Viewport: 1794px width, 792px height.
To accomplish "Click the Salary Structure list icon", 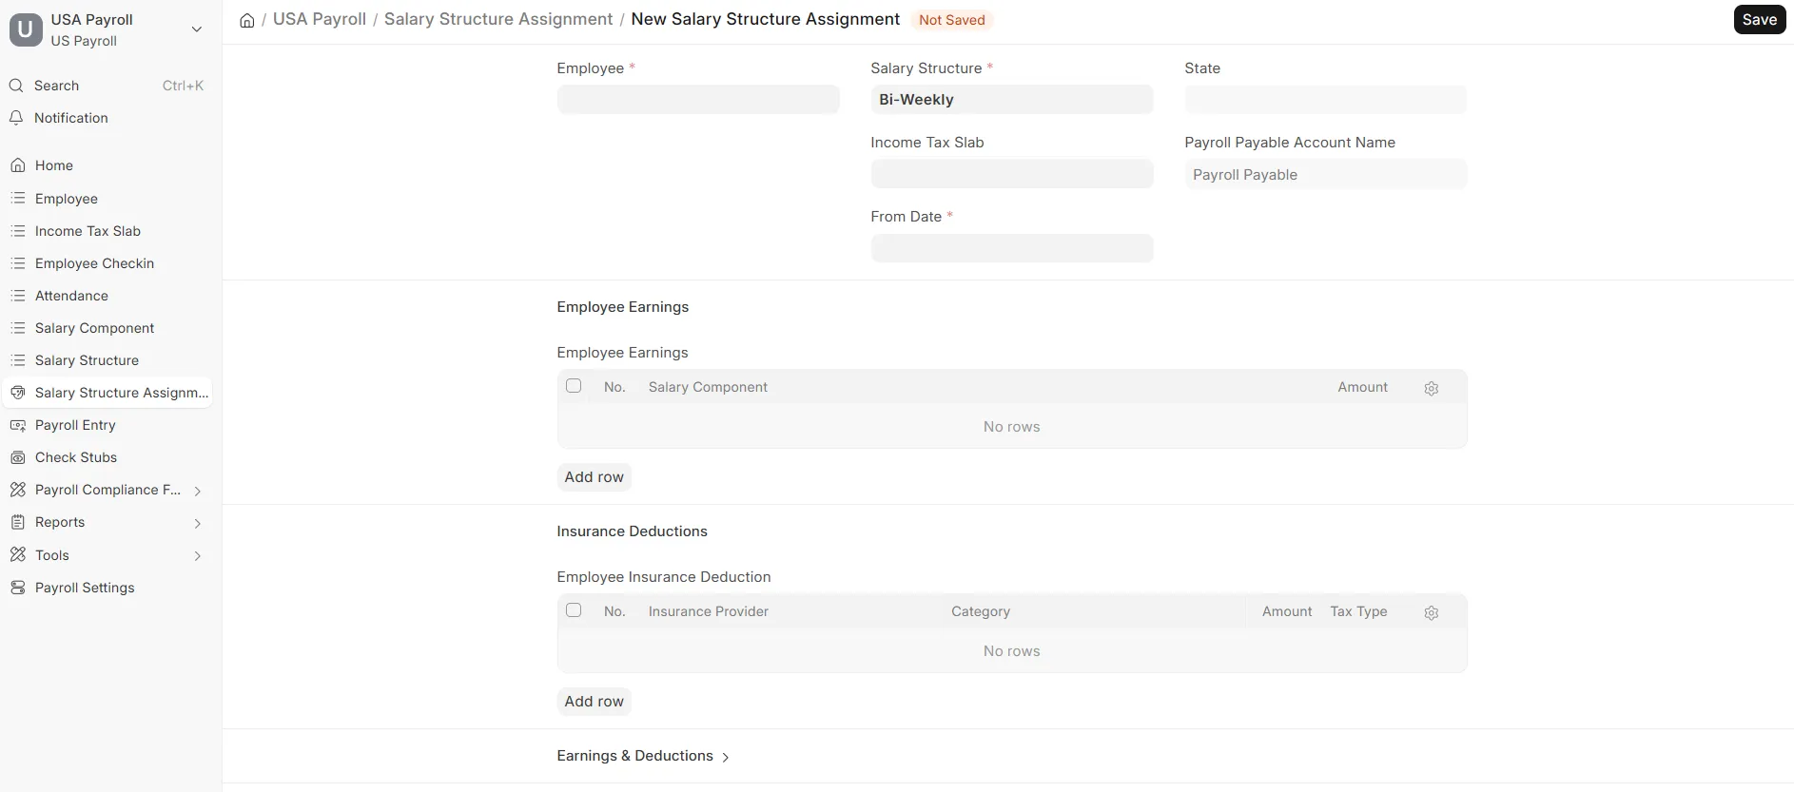I will [x=17, y=360].
